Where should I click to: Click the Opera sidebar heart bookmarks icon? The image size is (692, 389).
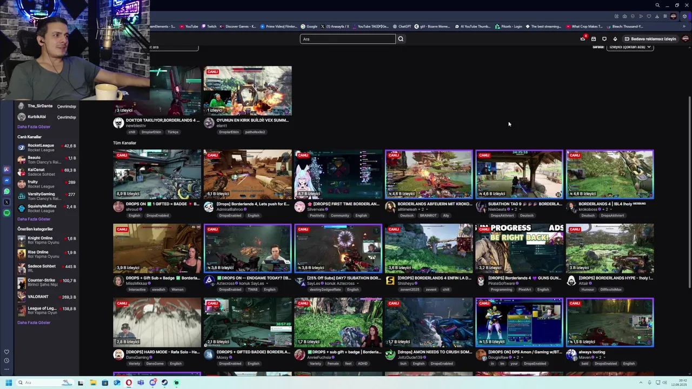coord(6,352)
